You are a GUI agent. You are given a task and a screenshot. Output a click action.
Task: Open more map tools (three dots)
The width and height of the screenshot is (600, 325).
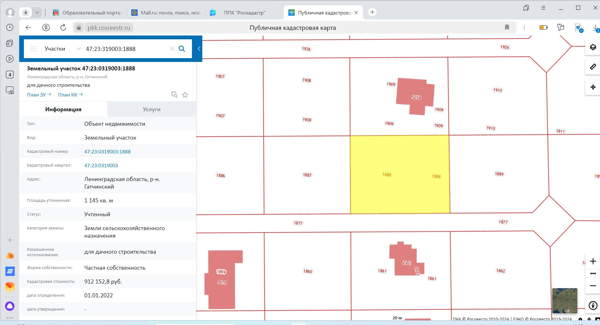pos(593,273)
